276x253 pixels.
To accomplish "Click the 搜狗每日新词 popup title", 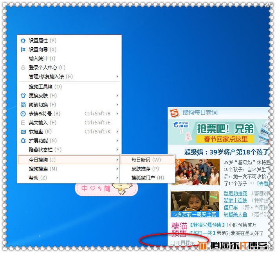I will (200, 113).
